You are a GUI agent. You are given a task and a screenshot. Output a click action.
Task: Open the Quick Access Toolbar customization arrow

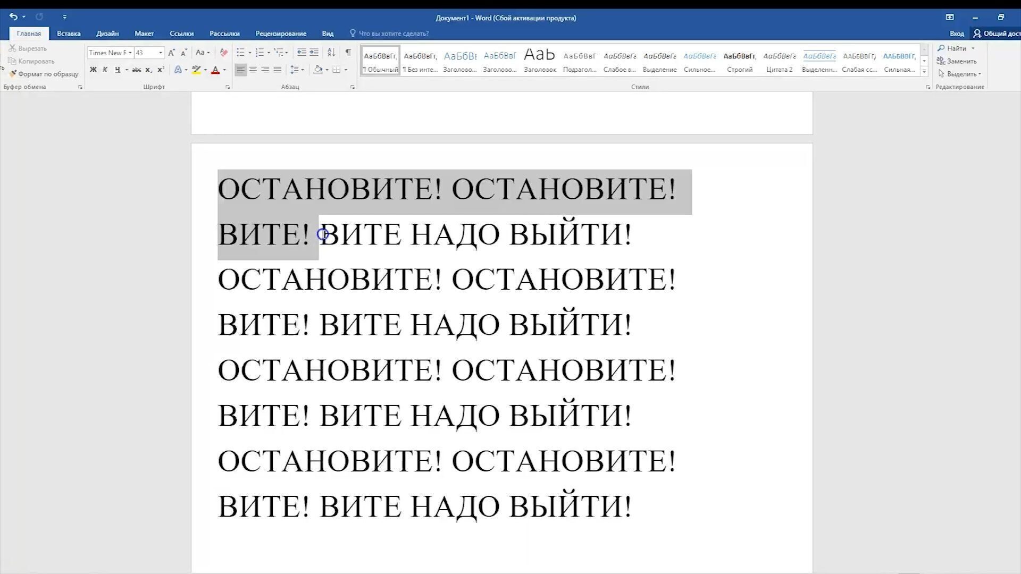point(64,17)
